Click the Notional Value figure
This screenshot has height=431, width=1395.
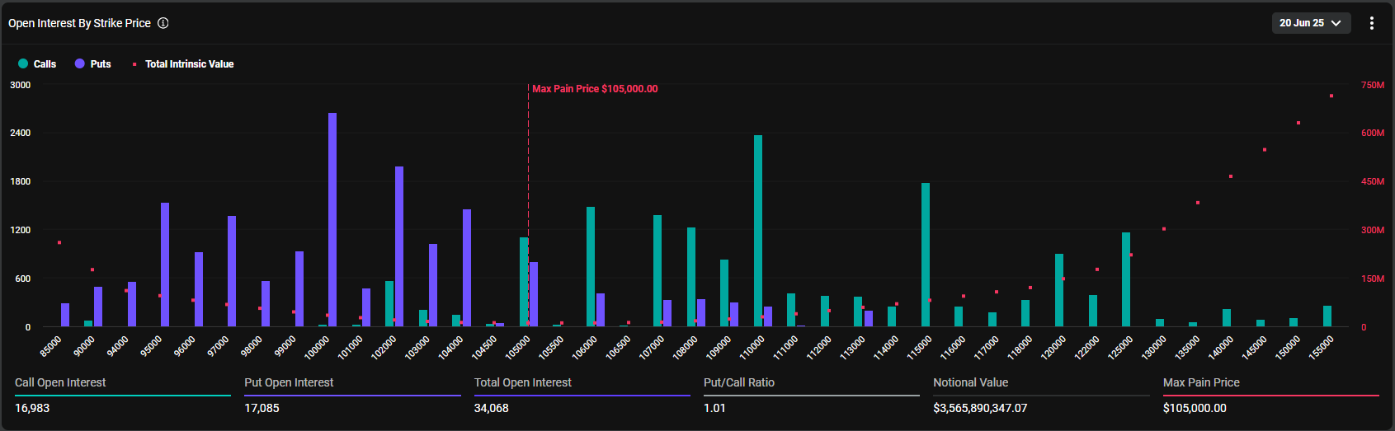(979, 408)
